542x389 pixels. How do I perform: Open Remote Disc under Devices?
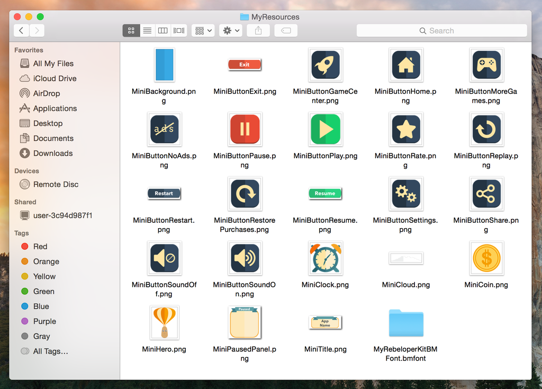pos(65,184)
